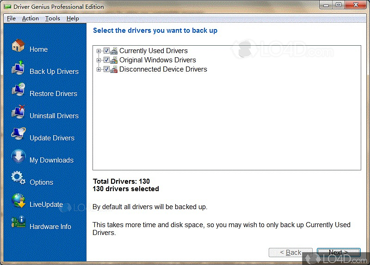Click the Home house icon
The image size is (370, 265).
tap(18, 45)
